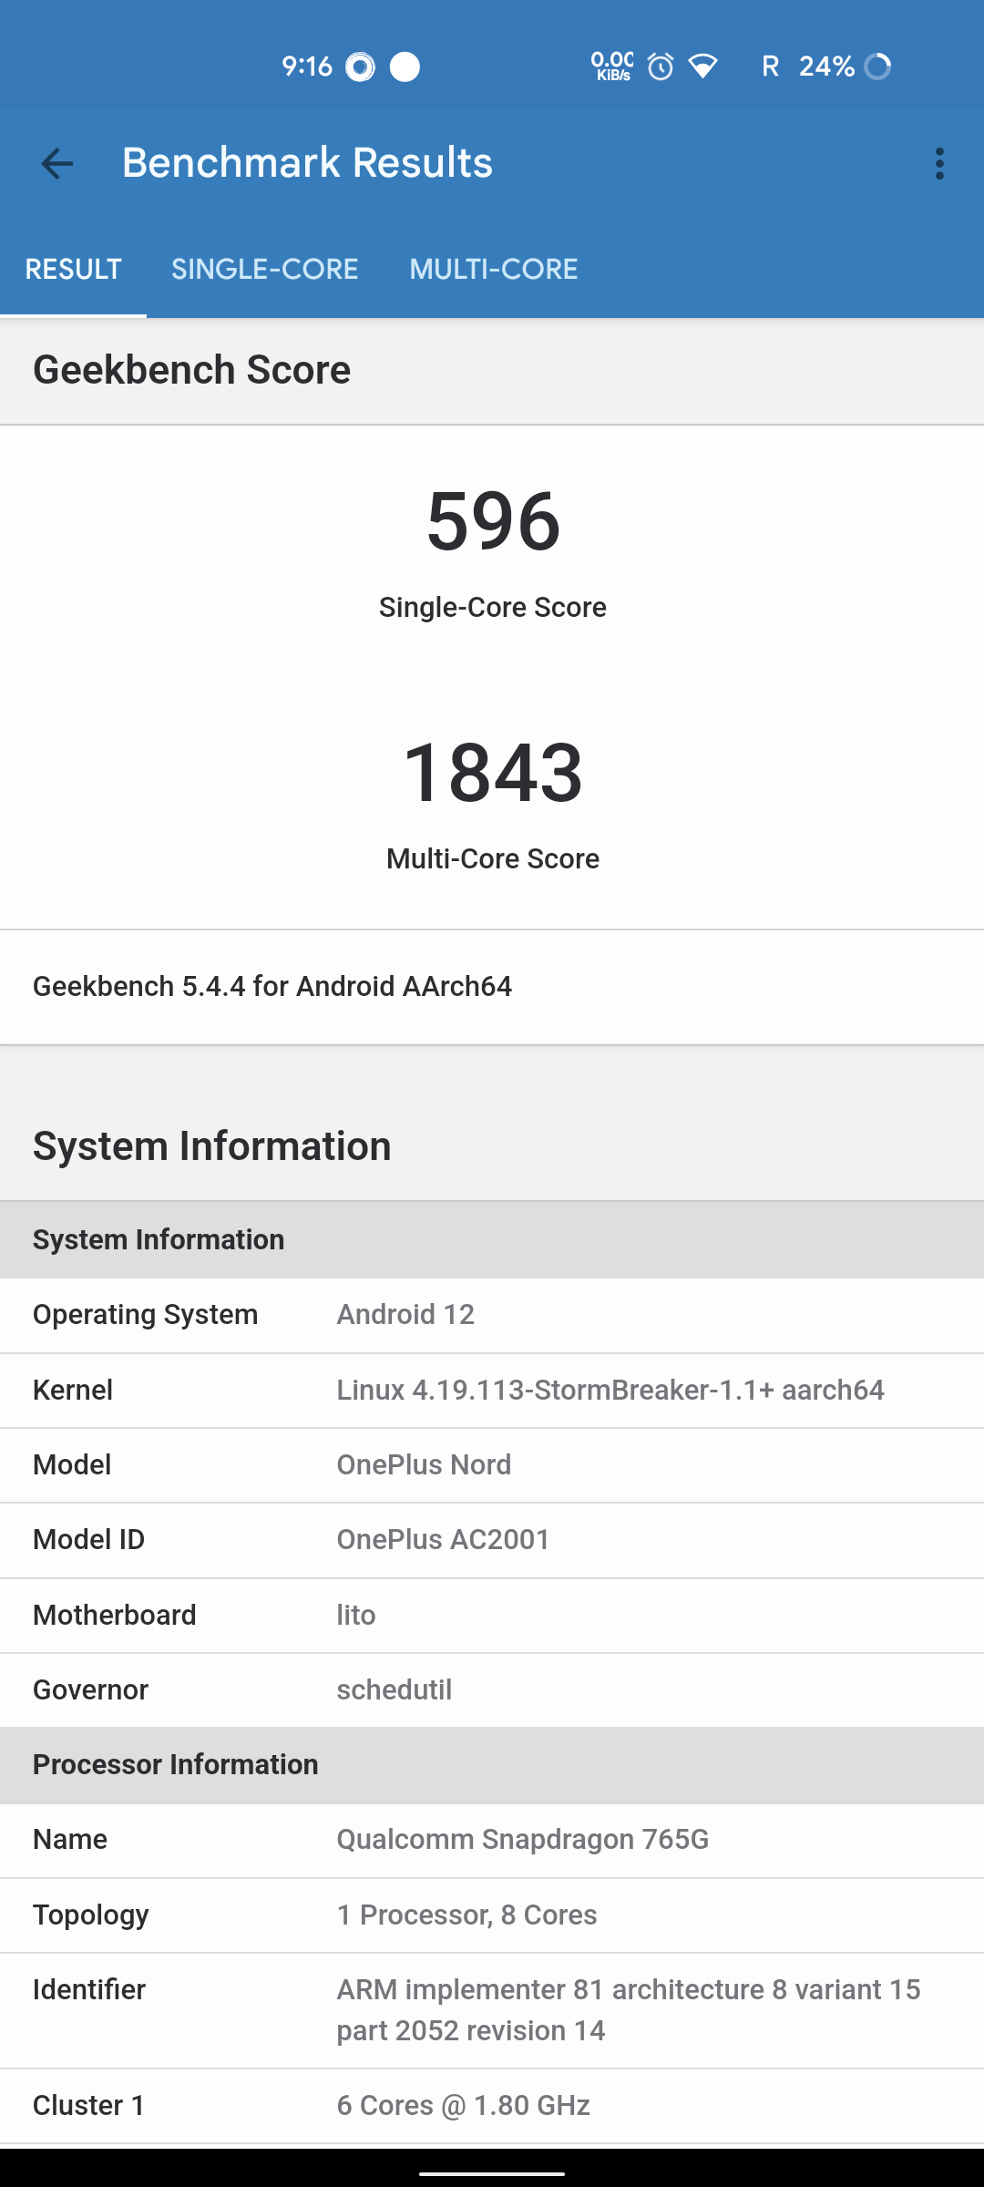Tap the alarm clock status icon
This screenshot has width=984, height=2187.
pyautogui.click(x=661, y=67)
